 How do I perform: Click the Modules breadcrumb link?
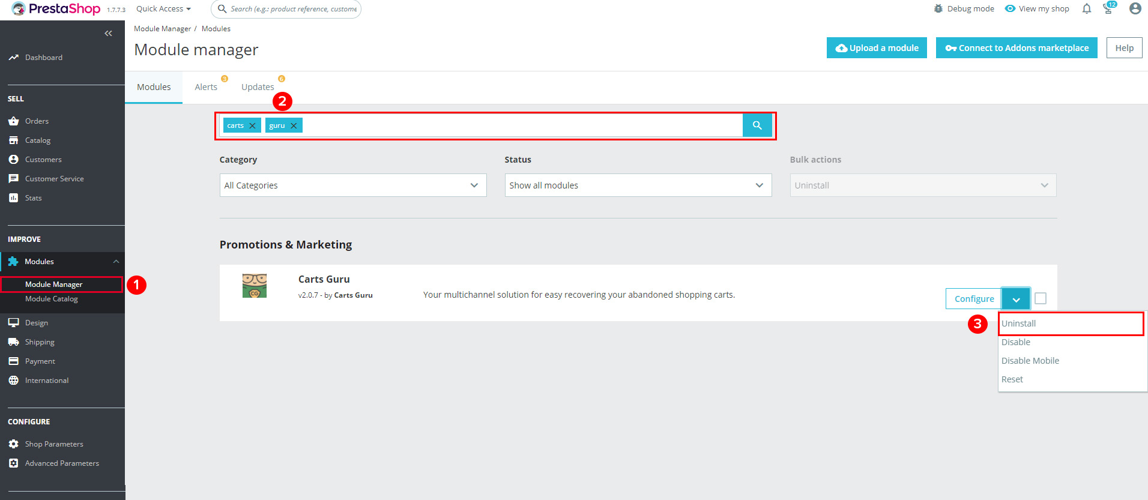click(216, 29)
